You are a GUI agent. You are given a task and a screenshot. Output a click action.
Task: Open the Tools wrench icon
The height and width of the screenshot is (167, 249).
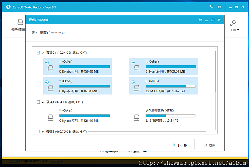coord(233,23)
